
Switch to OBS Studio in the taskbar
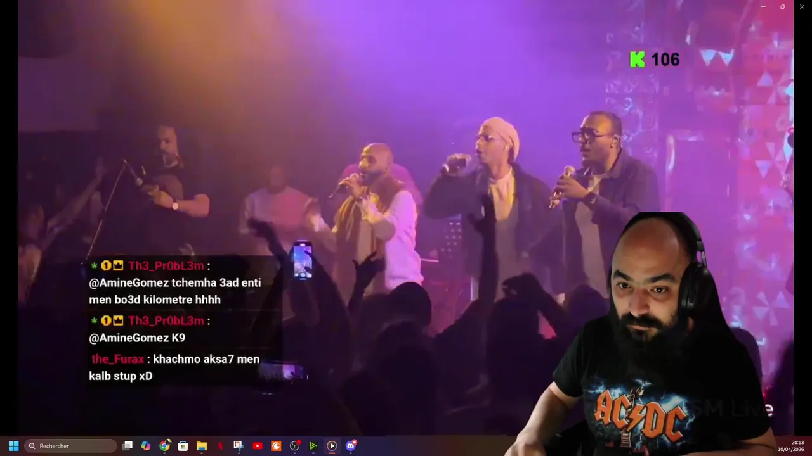coord(295,446)
